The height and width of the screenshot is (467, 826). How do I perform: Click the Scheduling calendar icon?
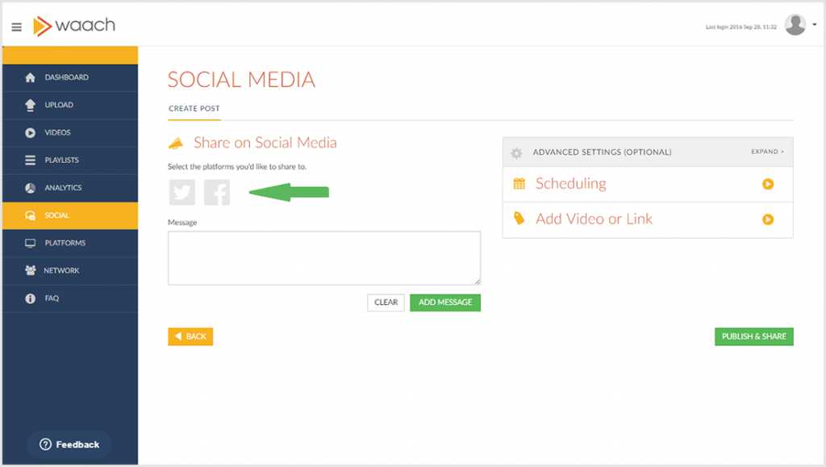[519, 184]
